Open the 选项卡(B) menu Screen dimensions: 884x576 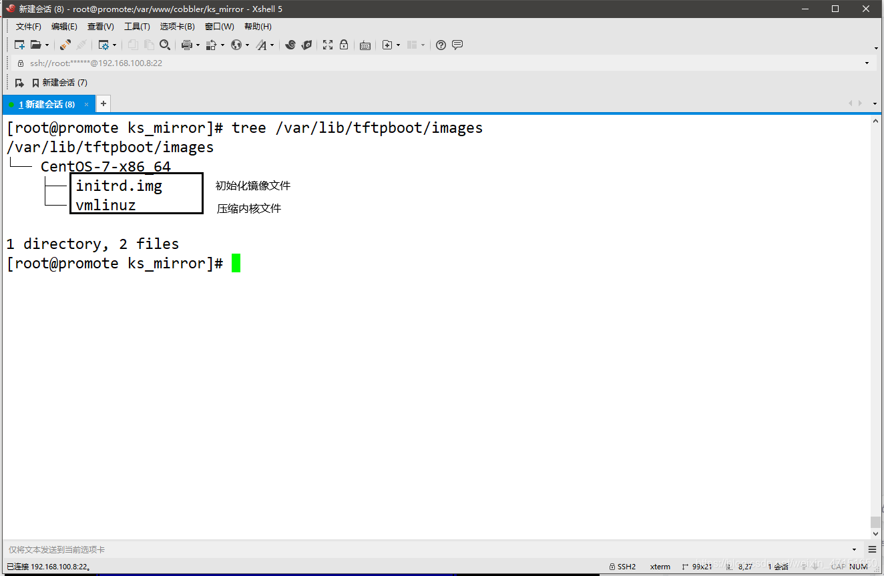click(x=178, y=27)
